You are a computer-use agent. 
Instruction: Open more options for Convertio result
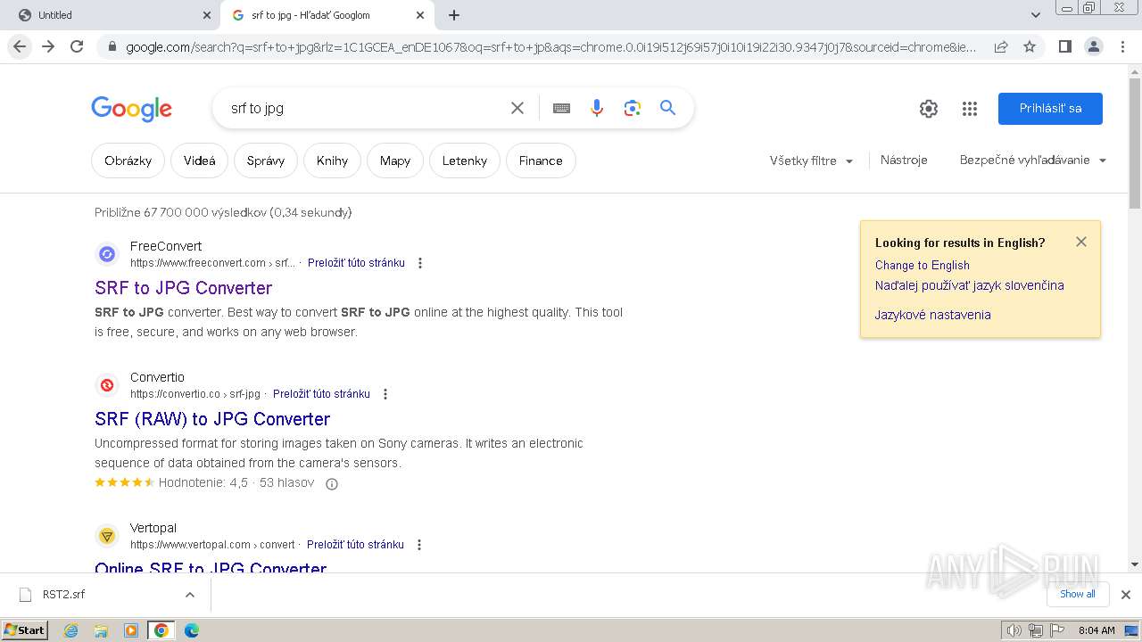tap(385, 394)
